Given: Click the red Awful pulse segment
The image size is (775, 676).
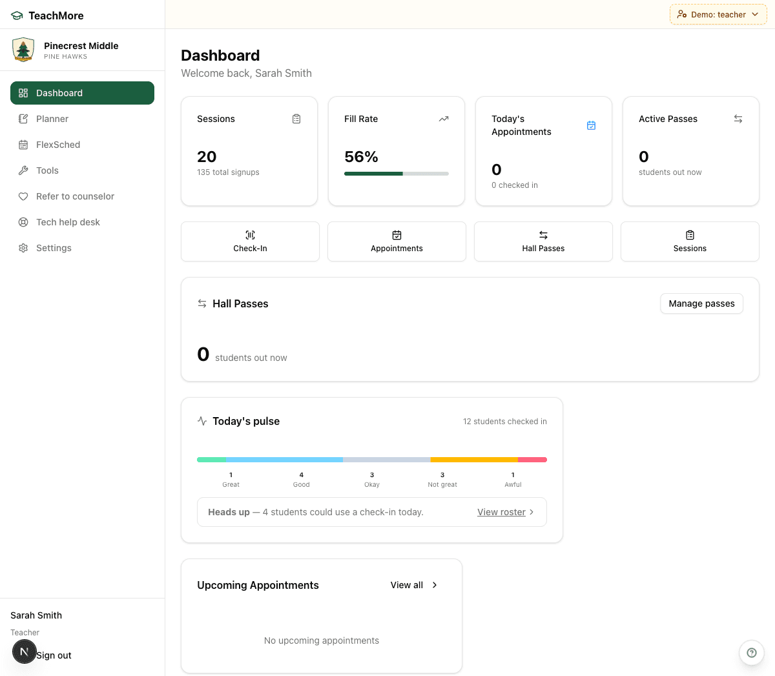Looking at the screenshot, I should (x=532, y=460).
